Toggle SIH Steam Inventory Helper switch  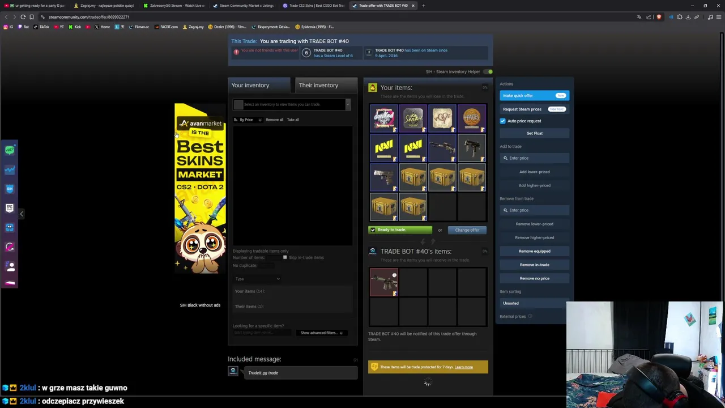(x=489, y=72)
